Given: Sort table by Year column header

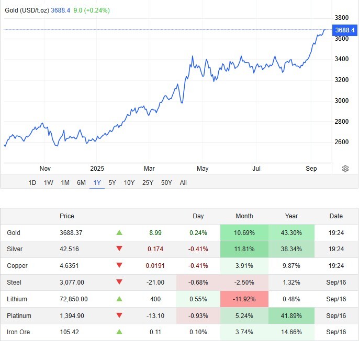Looking at the screenshot, I should pyautogui.click(x=291, y=216).
